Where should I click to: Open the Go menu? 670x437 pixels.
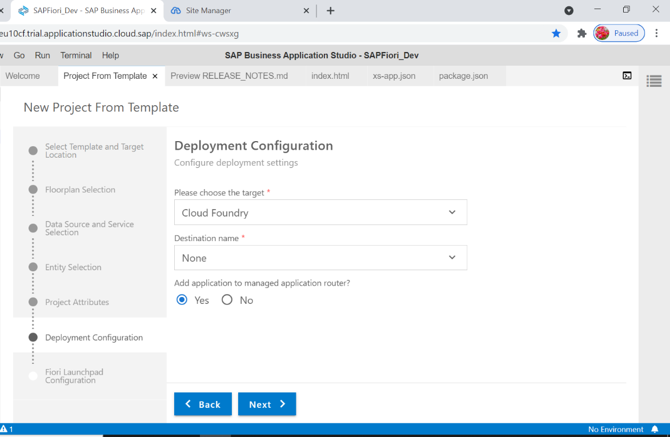click(19, 55)
